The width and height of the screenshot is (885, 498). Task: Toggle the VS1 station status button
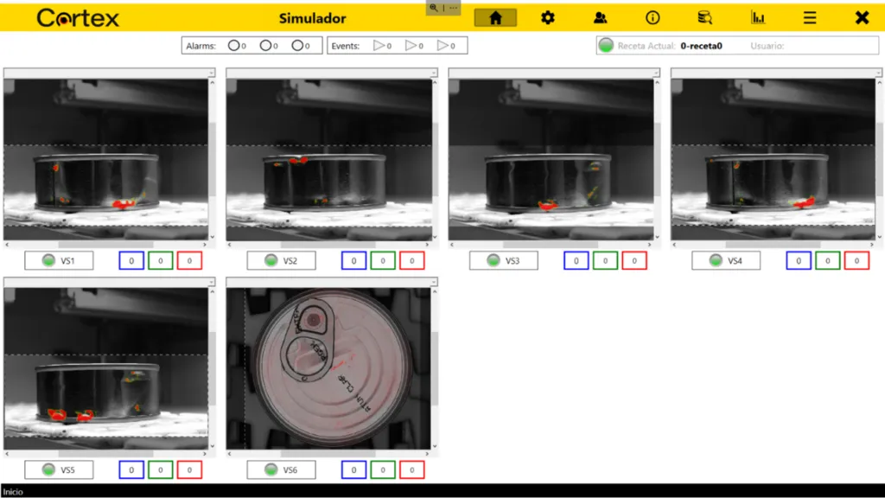(59, 260)
